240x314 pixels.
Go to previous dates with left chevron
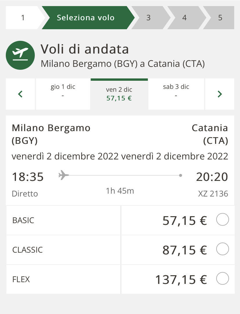(20, 94)
